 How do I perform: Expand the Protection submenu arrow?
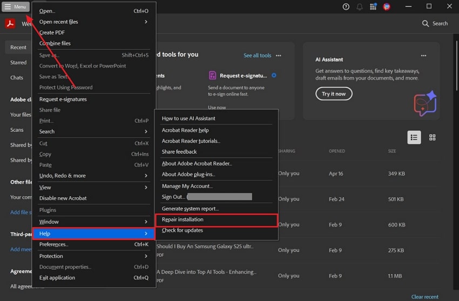click(x=146, y=256)
